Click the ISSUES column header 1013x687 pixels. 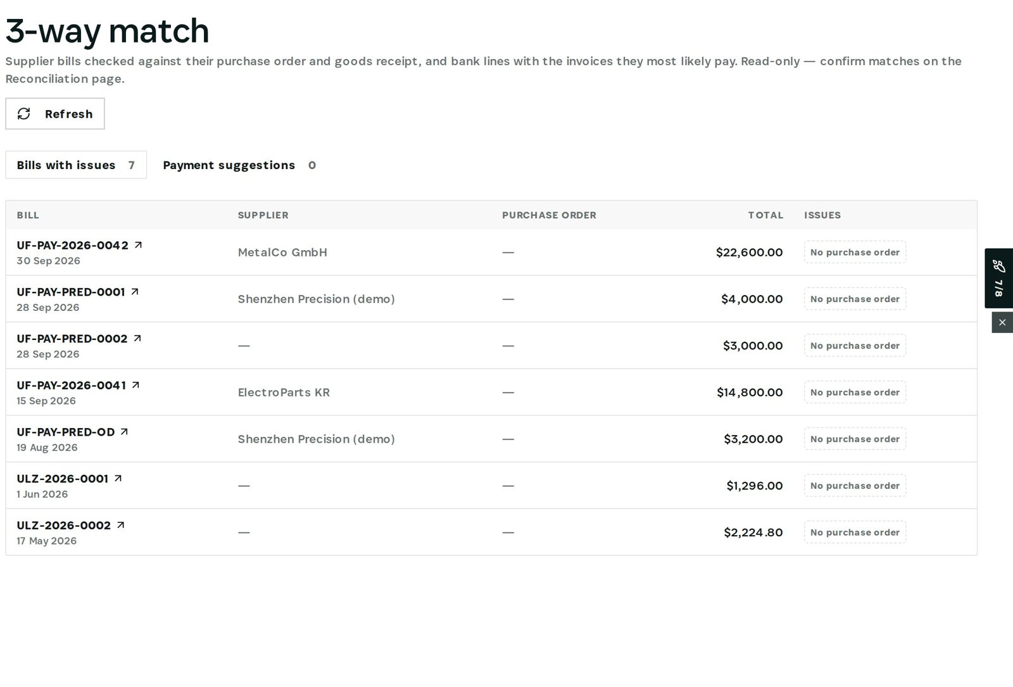coord(822,215)
